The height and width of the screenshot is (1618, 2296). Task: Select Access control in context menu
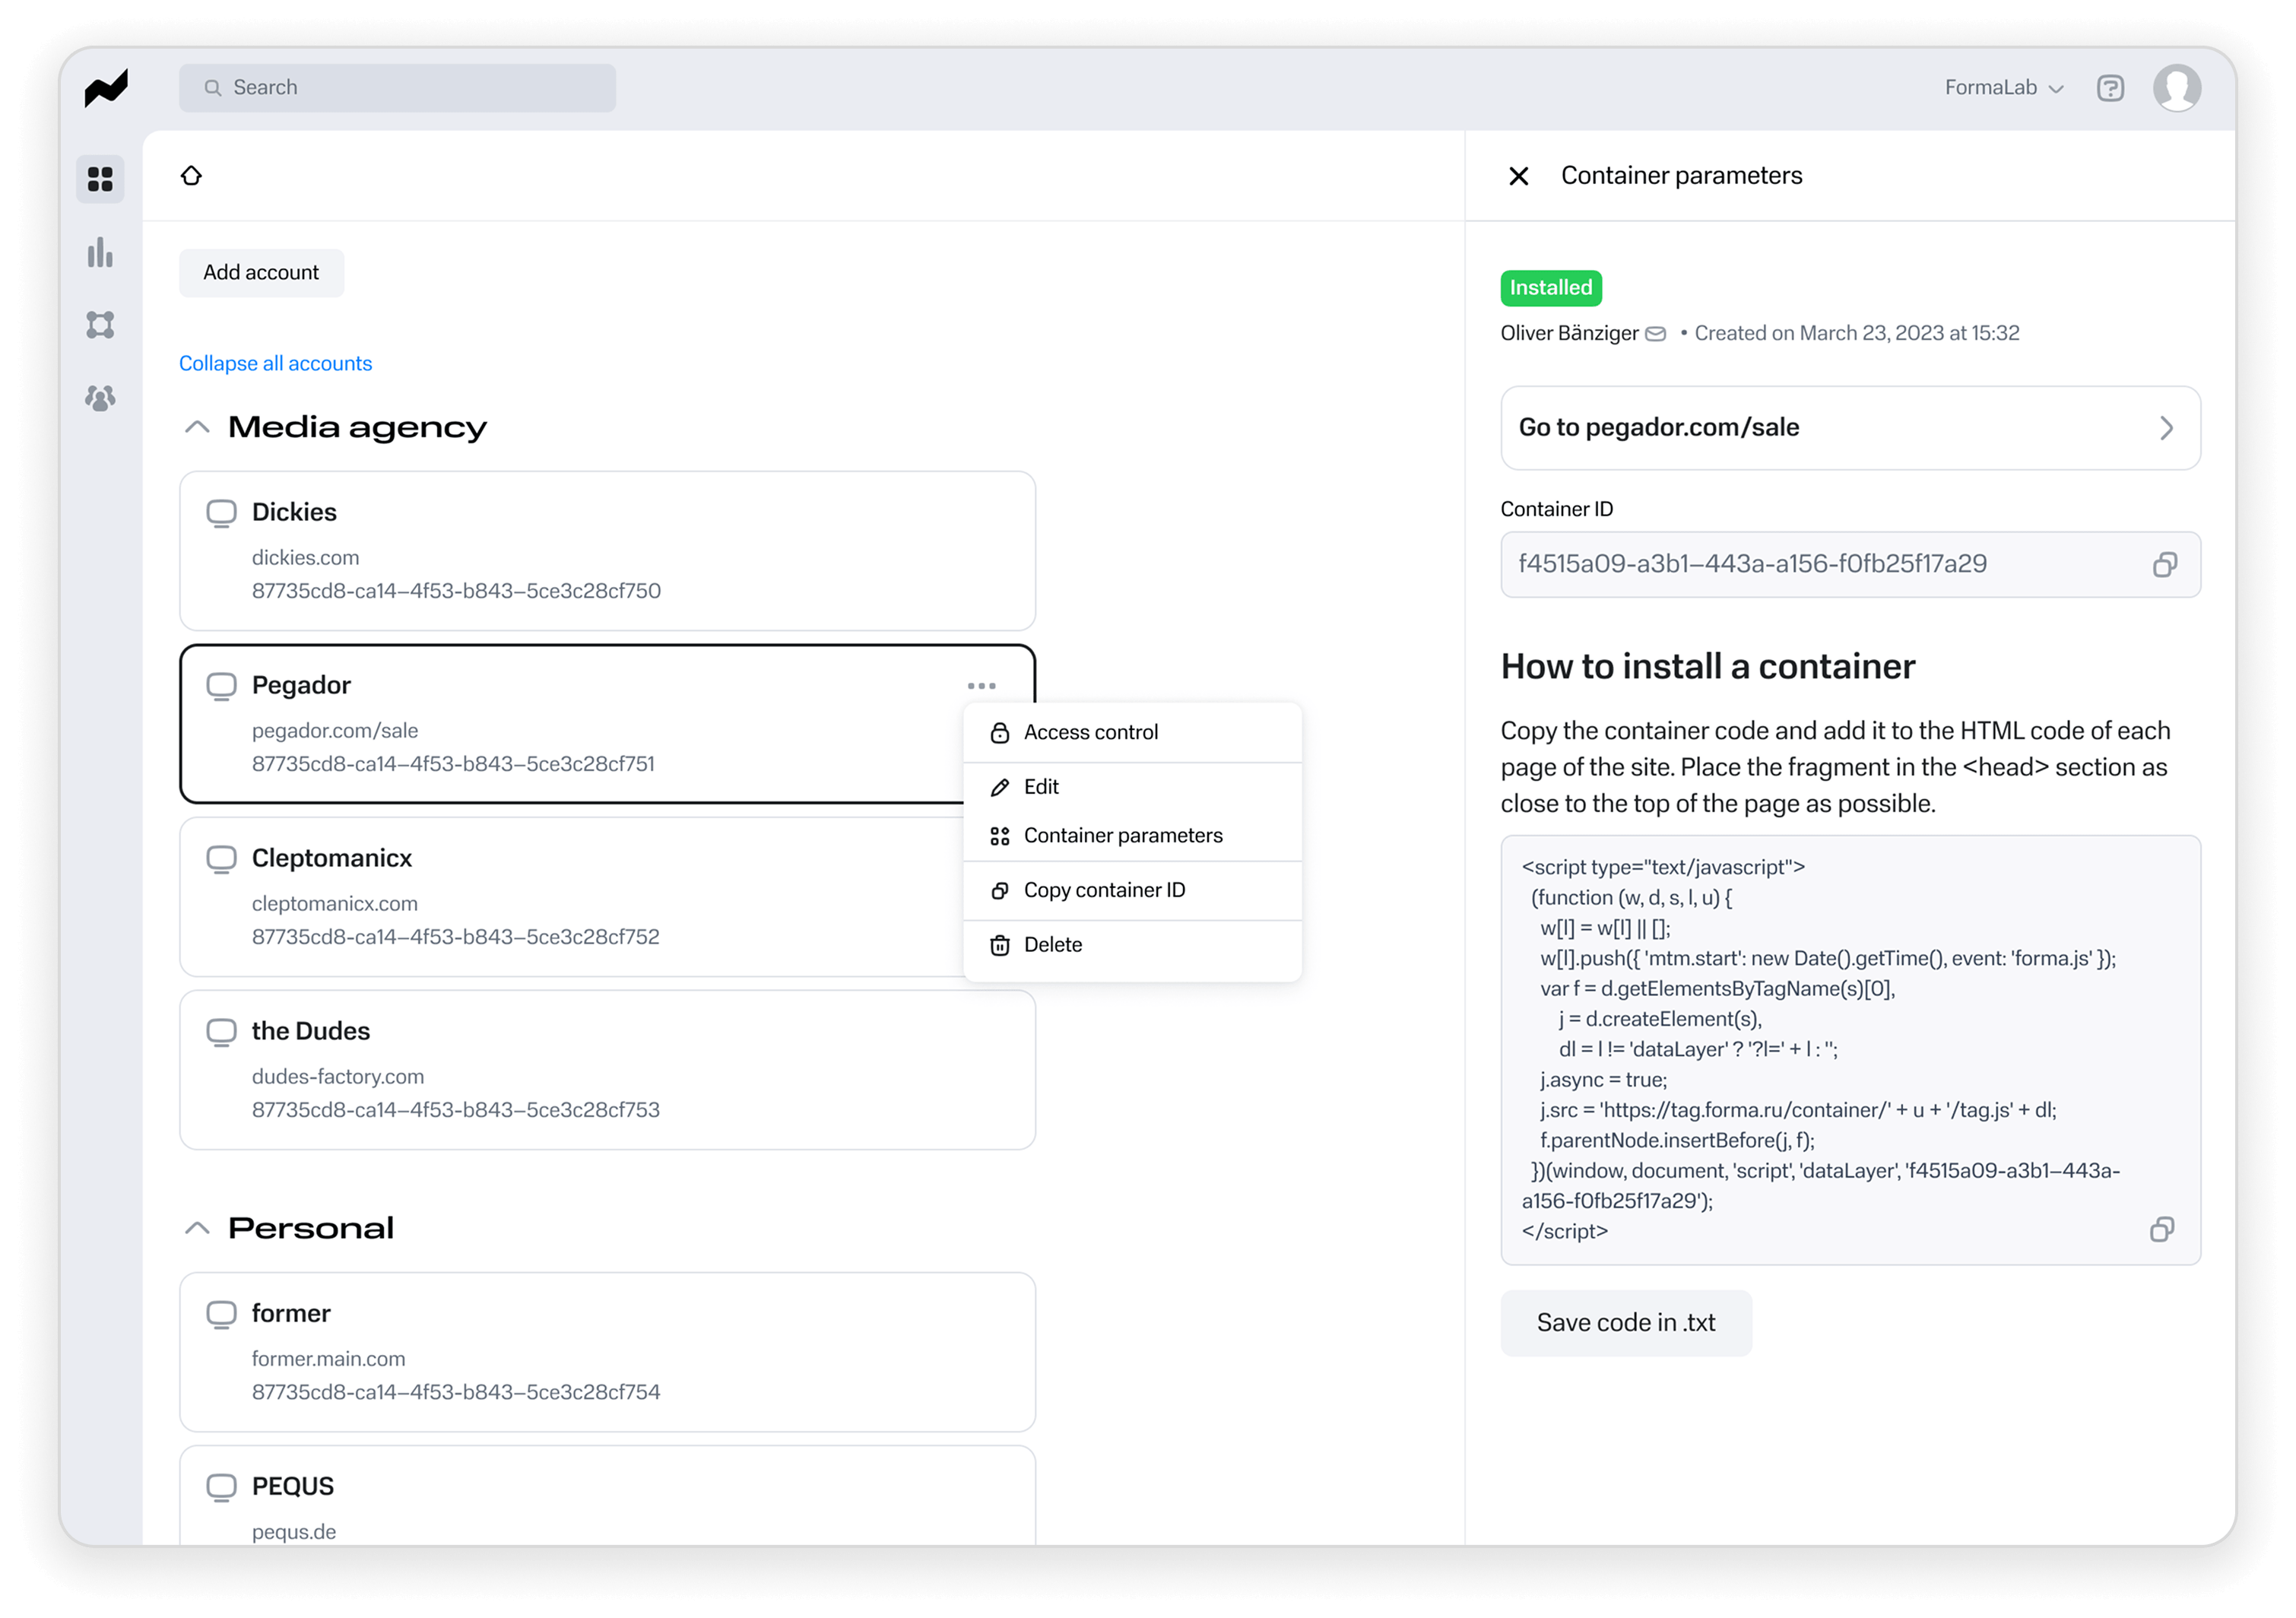(1132, 733)
